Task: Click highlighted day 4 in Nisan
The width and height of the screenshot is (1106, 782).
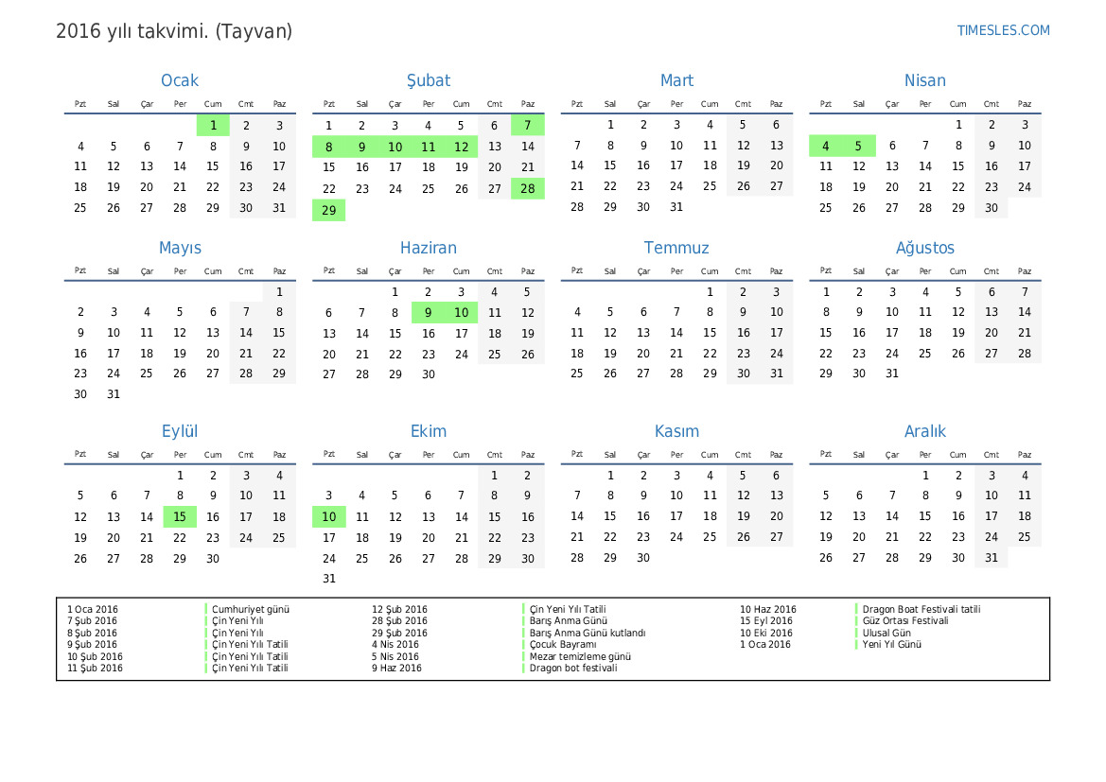Action: pos(825,146)
